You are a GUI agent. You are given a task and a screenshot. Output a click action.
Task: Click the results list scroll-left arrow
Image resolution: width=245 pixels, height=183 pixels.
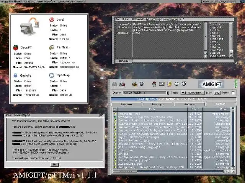click(x=225, y=172)
